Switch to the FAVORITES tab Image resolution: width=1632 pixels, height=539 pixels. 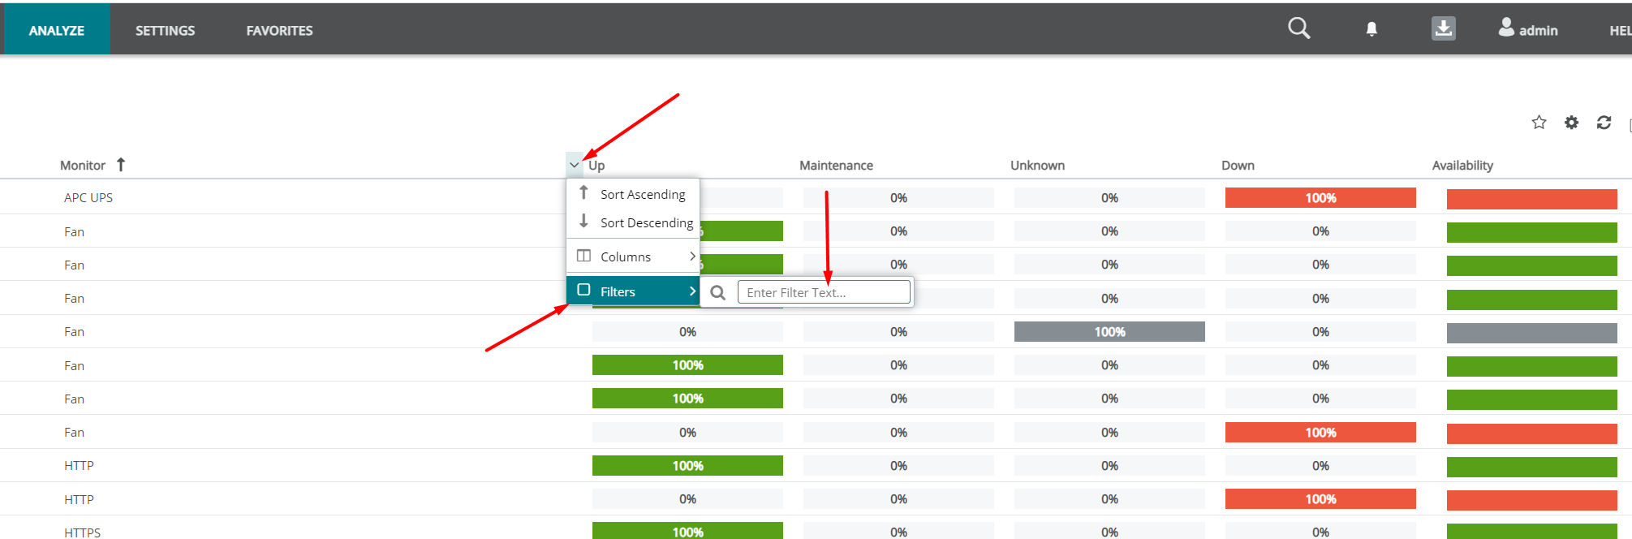coord(280,30)
